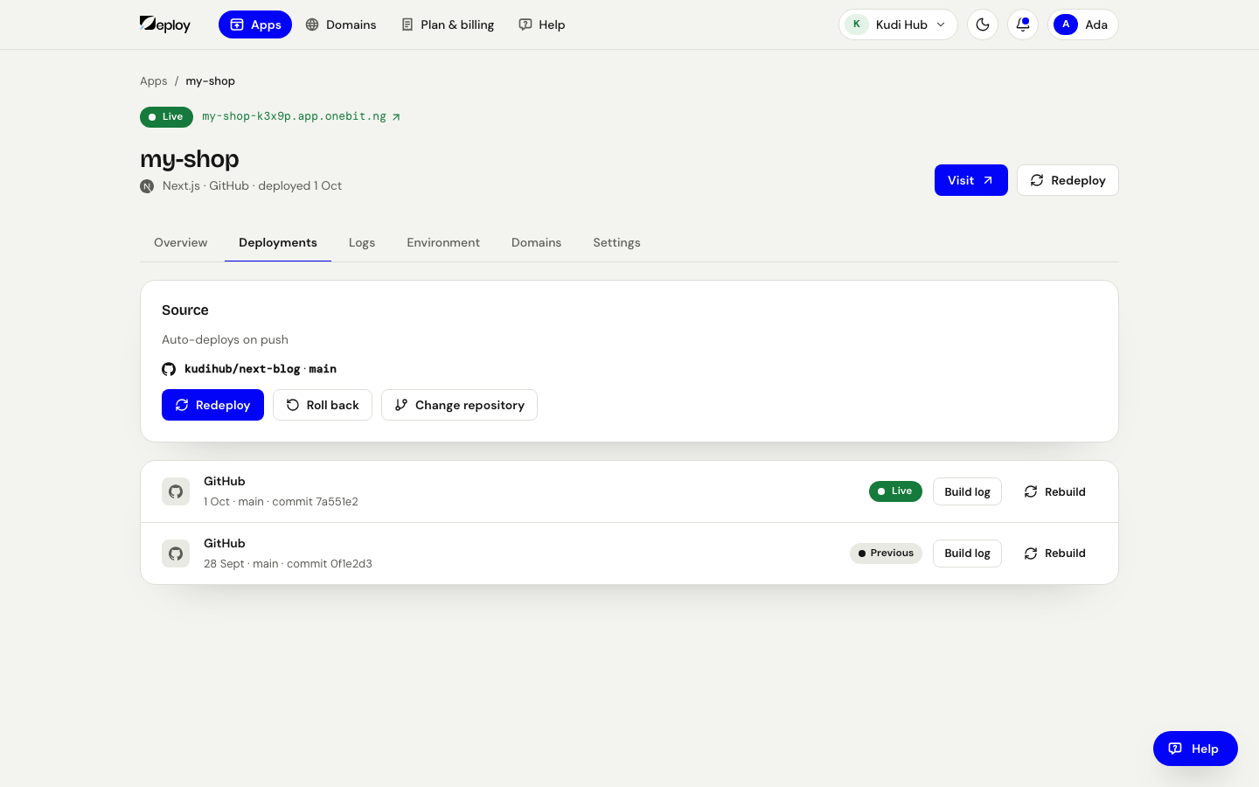This screenshot has height=787, width=1259.
Task: Click the Next.js icon under my-shop title
Action: coord(147,186)
